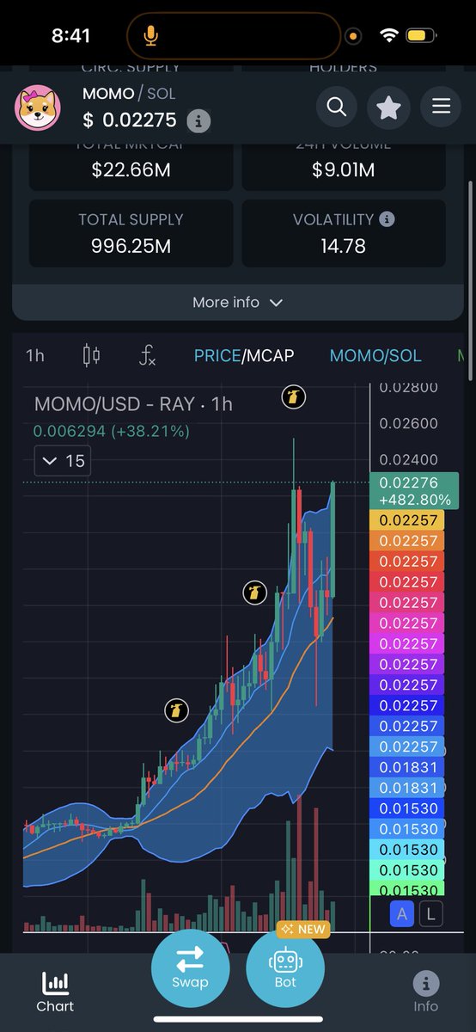Tap the green 0.02276 +482.80% price label
The width and height of the screenshot is (476, 1032).
click(x=414, y=491)
